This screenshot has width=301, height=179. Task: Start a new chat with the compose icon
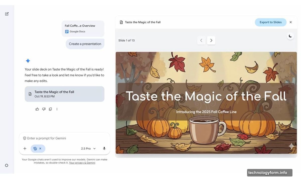(x=7, y=14)
